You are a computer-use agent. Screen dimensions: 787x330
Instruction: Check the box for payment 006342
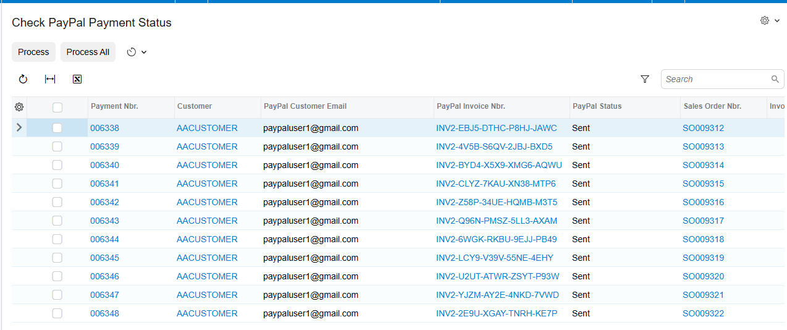(x=57, y=202)
